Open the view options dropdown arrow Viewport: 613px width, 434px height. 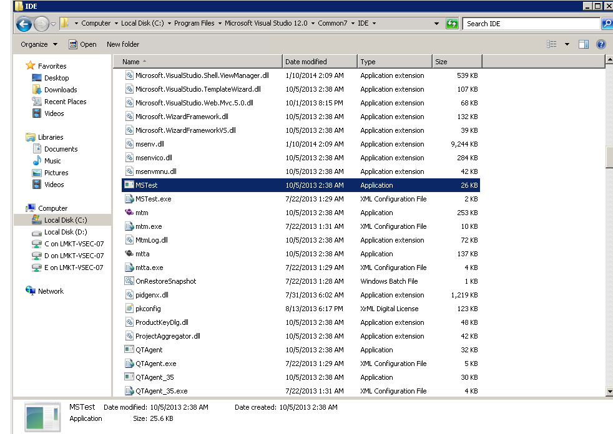[567, 44]
